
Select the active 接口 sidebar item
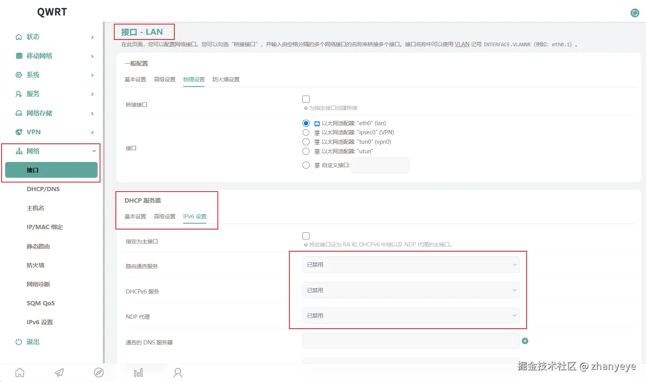51,170
